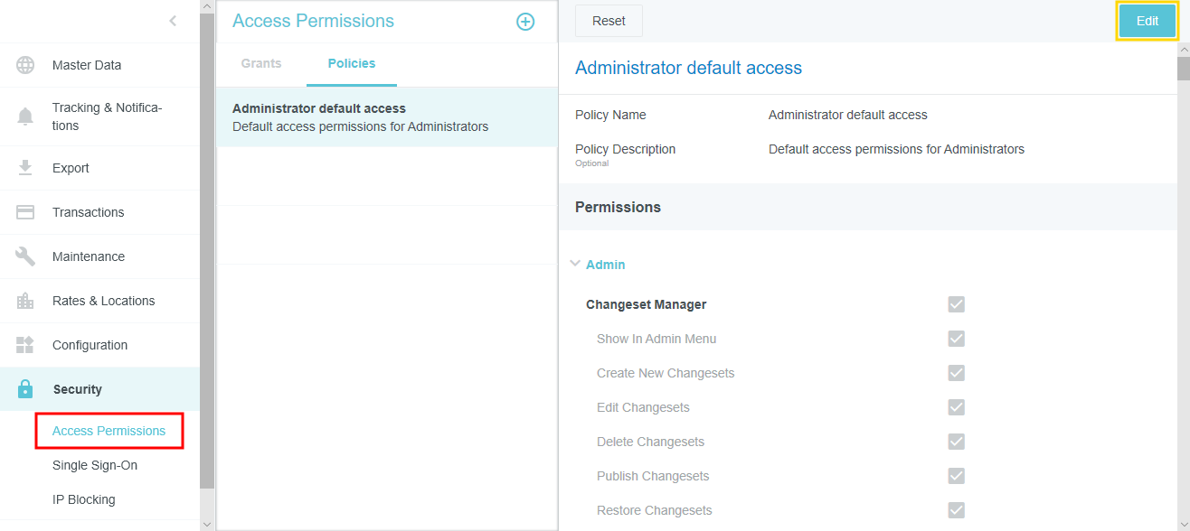Toggle the Changeset Manager checkbox
The height and width of the screenshot is (531, 1190).
tap(956, 304)
